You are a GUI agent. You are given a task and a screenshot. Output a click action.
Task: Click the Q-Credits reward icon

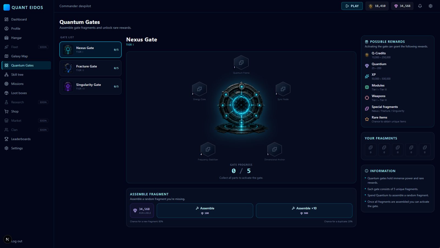(367, 55)
